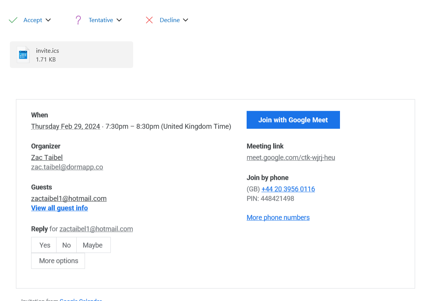Click the red Decline X icon
This screenshot has width=428, height=301.
149,20
